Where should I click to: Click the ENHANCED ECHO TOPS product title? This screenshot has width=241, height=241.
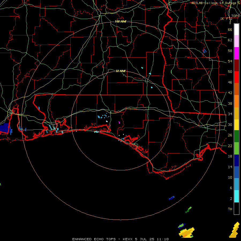[x=94, y=239]
